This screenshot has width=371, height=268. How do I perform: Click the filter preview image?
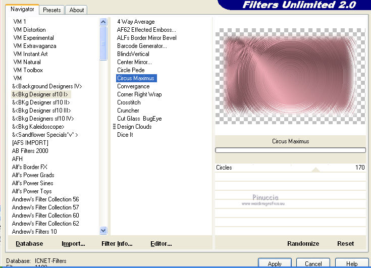pos(290,76)
